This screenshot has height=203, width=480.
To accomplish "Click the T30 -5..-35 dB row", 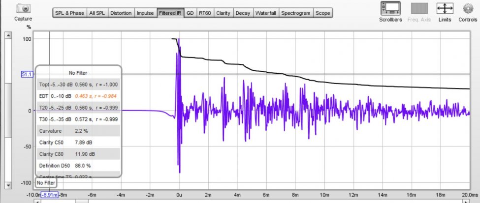I will (x=79, y=119).
